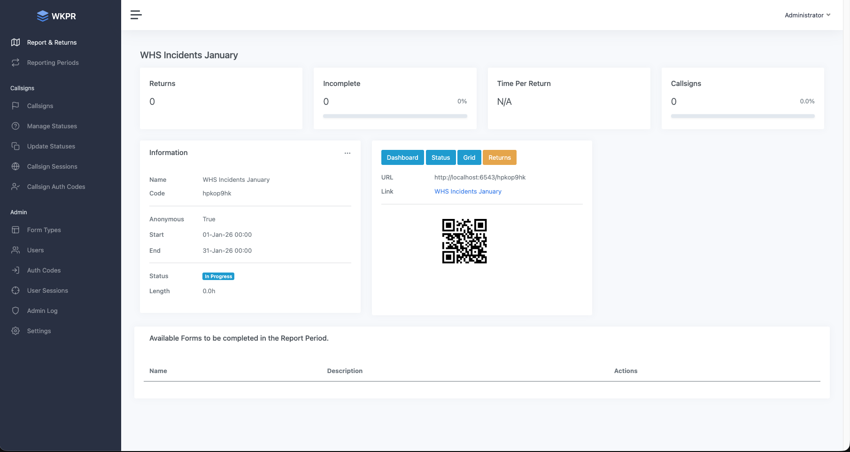The width and height of the screenshot is (850, 452).
Task: Click the hamburger menu icon to collapse sidebar
Action: [x=136, y=15]
